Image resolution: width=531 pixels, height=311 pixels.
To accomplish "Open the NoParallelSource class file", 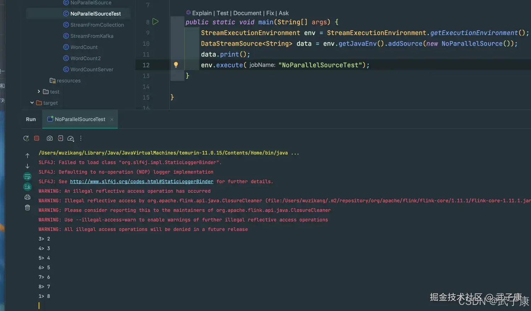I will pyautogui.click(x=91, y=2).
